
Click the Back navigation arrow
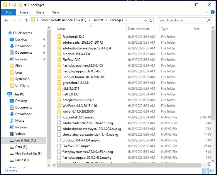6,21
